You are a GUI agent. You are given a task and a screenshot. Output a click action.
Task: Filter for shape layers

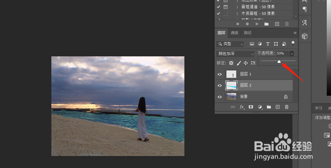click(276, 44)
